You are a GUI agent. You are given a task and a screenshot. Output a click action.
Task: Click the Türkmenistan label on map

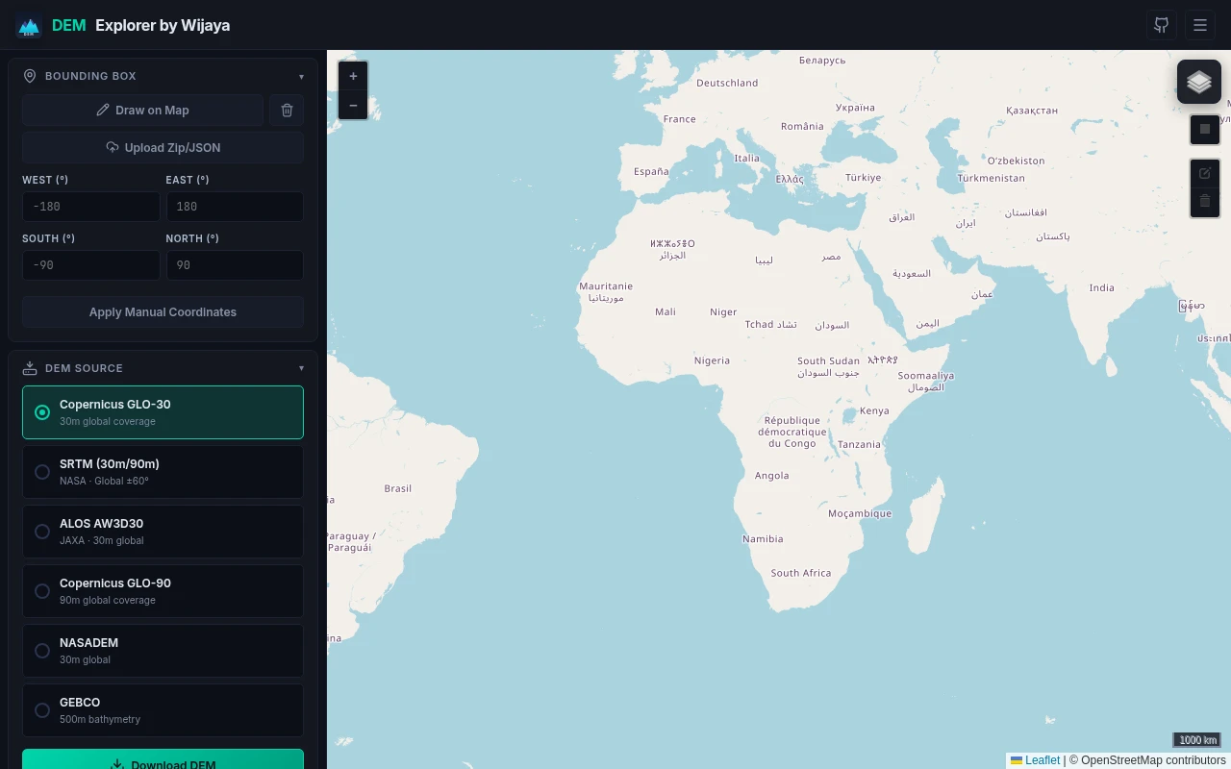tap(991, 178)
